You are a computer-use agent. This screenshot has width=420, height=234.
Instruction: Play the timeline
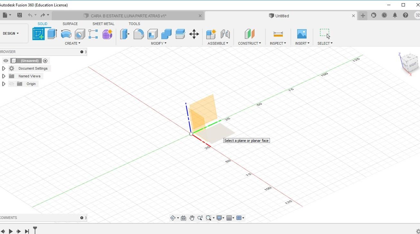click(11, 231)
